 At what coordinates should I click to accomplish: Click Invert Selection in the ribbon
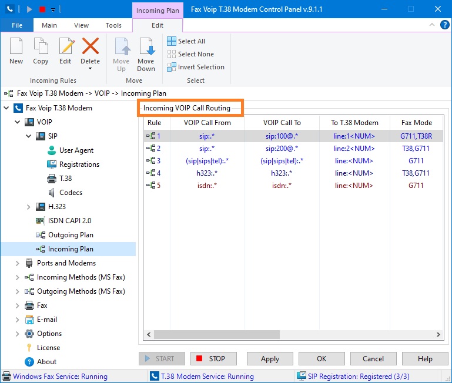[196, 67]
